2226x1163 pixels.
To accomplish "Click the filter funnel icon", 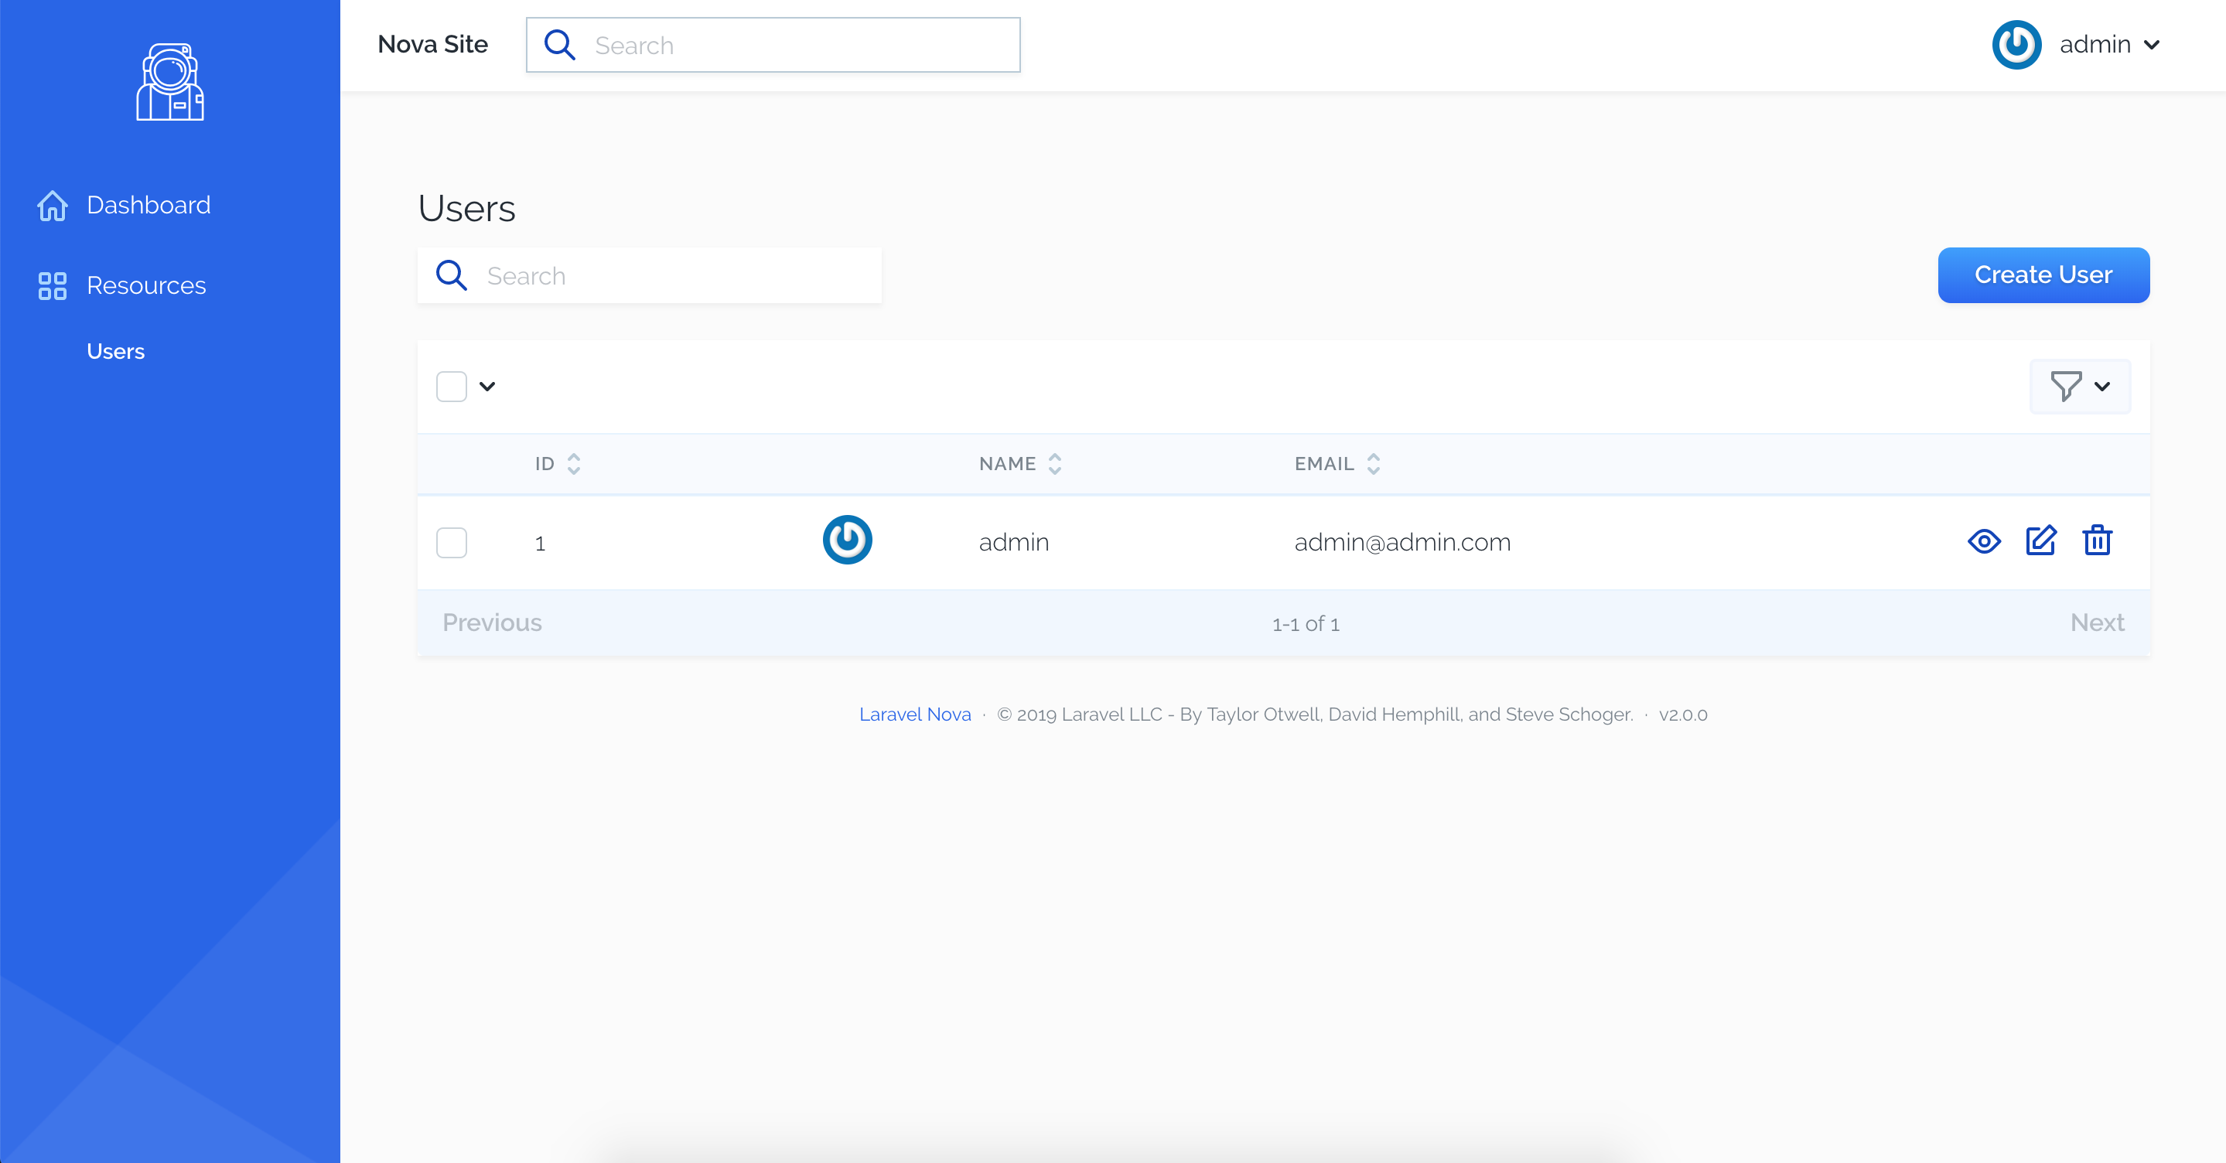I will [x=2066, y=386].
